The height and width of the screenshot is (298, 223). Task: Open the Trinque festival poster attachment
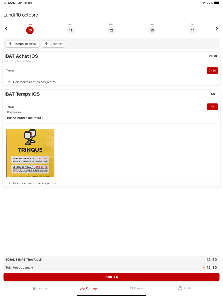click(x=30, y=153)
